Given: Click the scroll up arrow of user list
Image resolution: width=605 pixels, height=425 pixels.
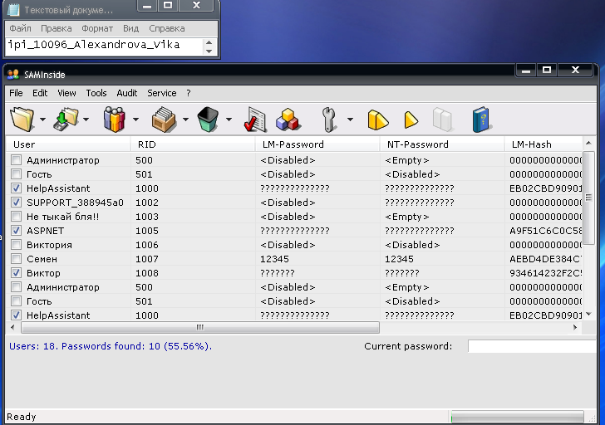Looking at the screenshot, I should 588,144.
